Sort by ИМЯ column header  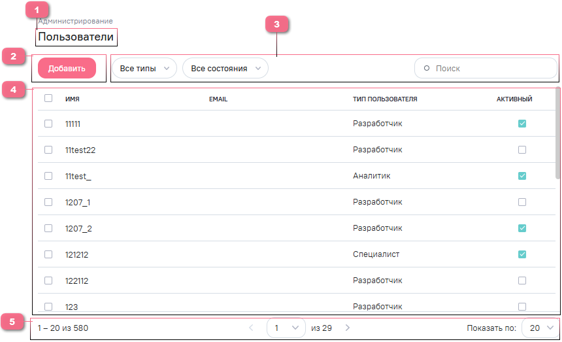73,99
